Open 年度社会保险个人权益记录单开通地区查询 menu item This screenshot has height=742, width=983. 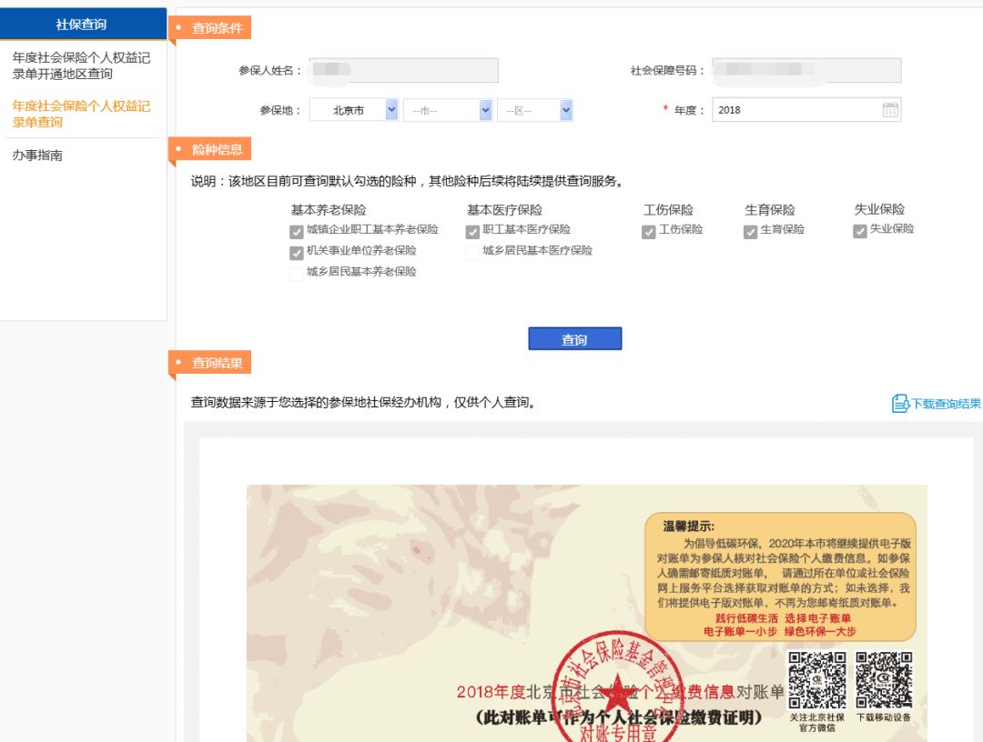point(81,65)
